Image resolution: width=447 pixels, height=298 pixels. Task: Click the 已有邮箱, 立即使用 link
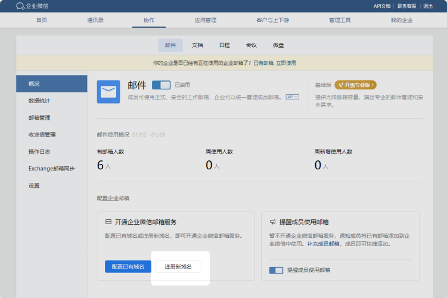pyautogui.click(x=275, y=63)
